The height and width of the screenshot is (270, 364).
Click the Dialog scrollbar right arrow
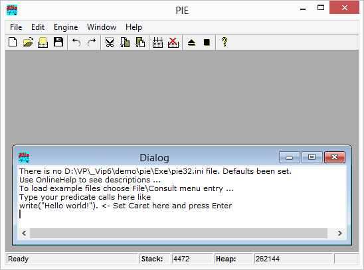point(340,233)
